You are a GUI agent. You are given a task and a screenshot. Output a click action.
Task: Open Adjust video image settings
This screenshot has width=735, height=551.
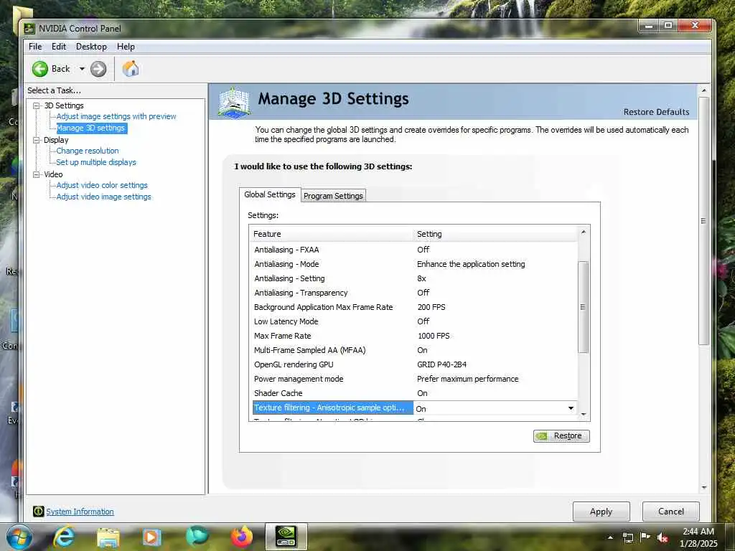coord(103,197)
